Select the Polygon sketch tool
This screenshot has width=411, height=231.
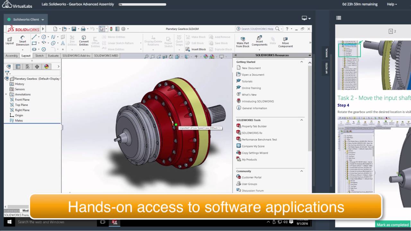44,49
